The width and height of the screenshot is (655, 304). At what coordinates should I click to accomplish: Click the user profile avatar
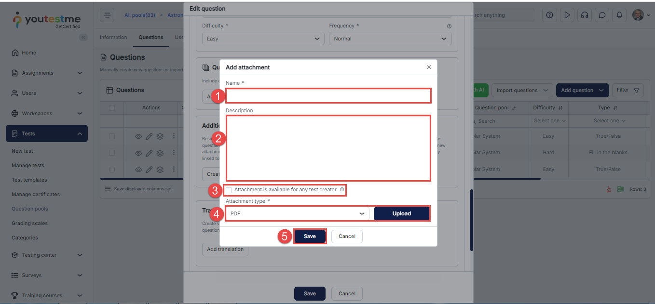tap(638, 15)
